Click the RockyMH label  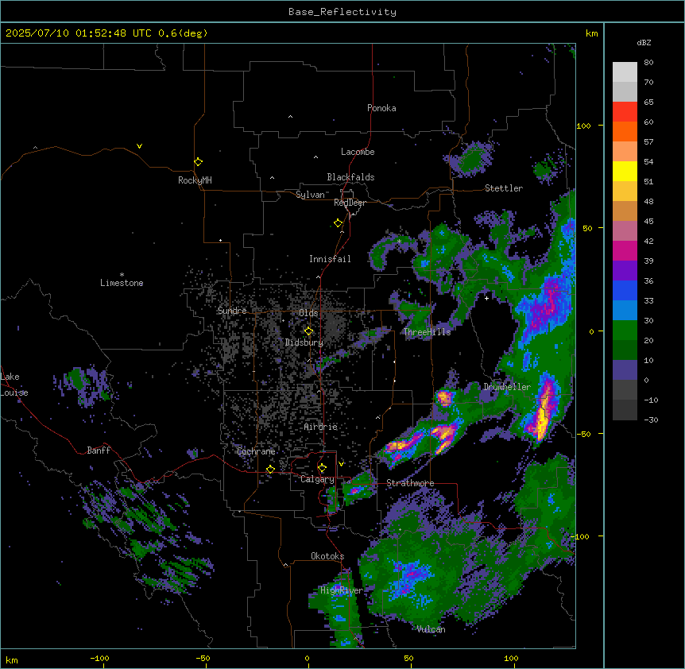click(x=195, y=180)
